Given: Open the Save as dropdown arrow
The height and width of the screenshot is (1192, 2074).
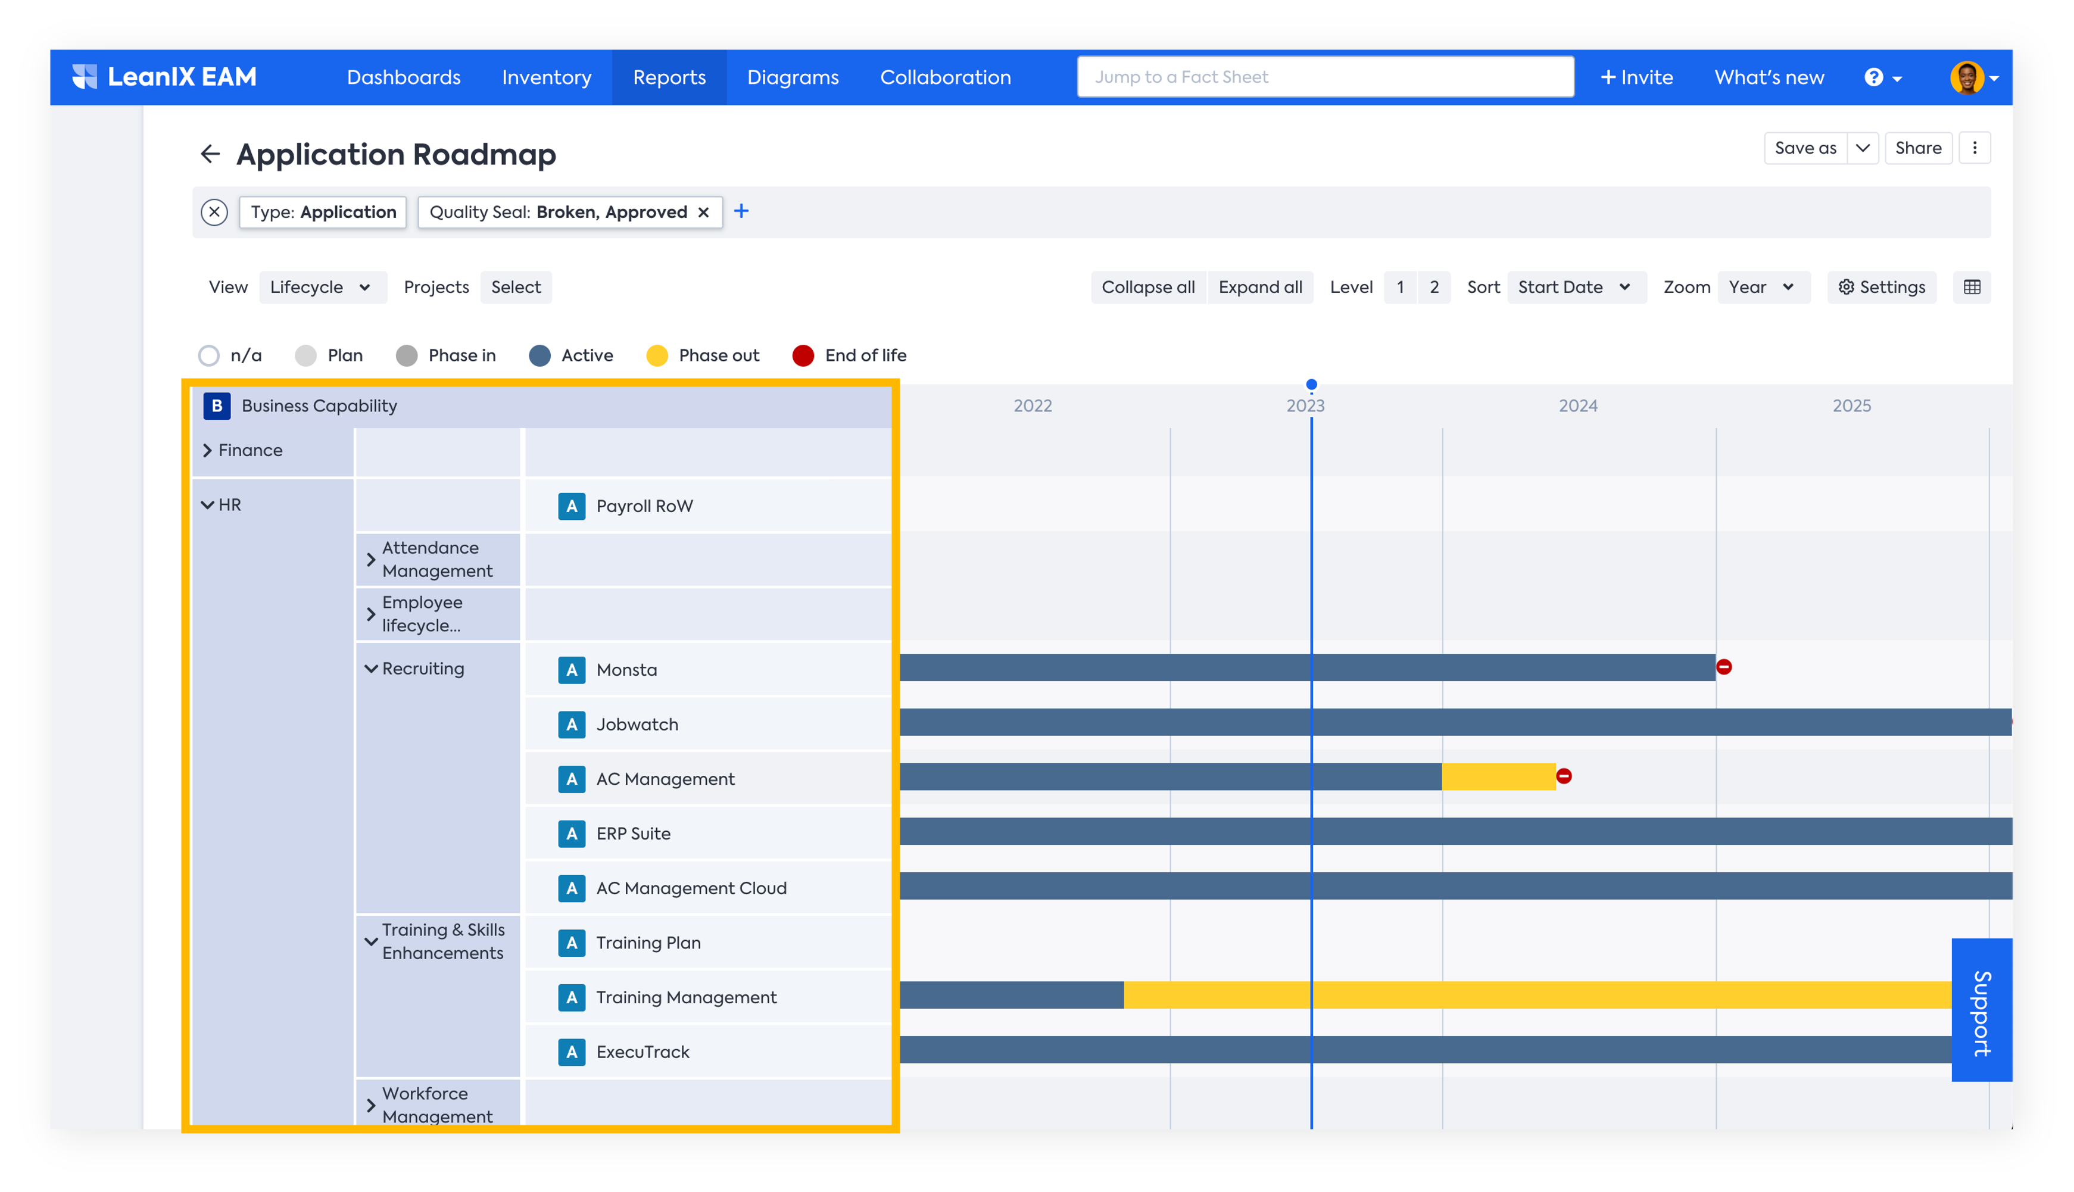Looking at the screenshot, I should coord(1863,148).
